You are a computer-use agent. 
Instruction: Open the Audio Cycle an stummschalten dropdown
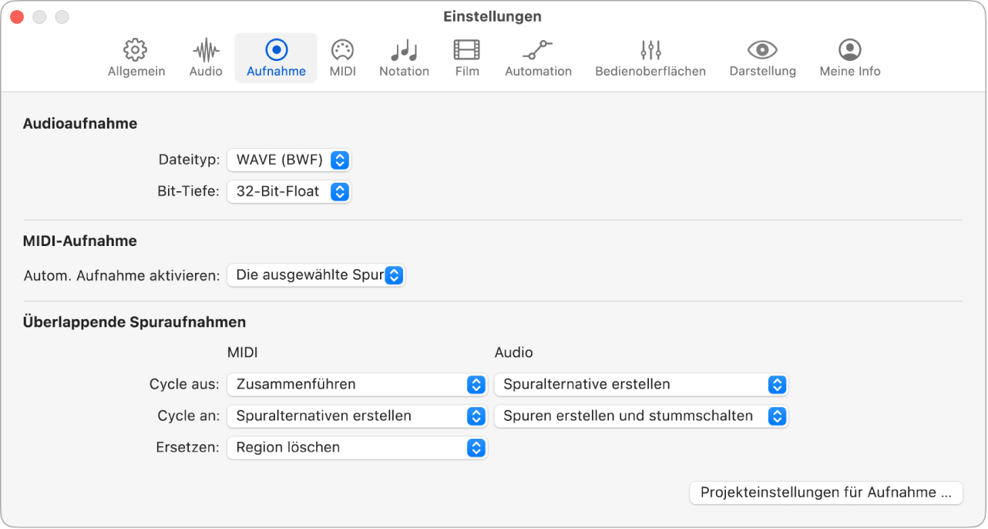641,416
